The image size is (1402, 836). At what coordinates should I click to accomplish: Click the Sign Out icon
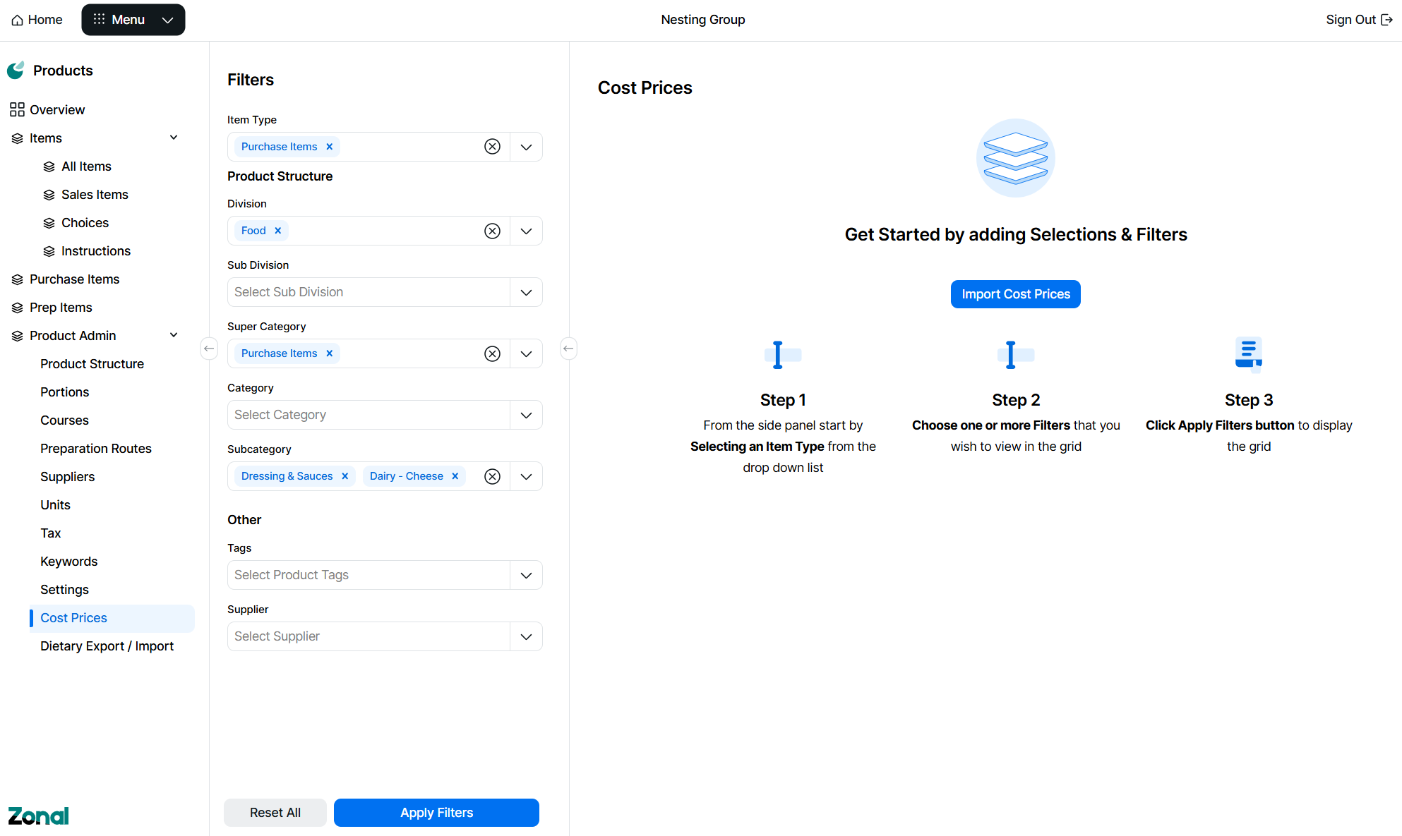[1386, 20]
